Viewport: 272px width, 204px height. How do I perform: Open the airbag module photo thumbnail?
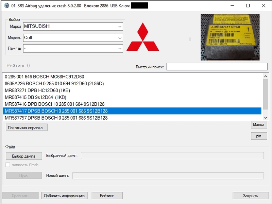(x=230, y=37)
